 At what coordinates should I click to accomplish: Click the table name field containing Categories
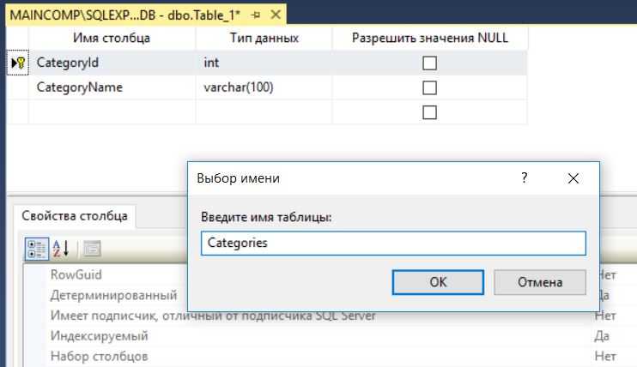[393, 243]
